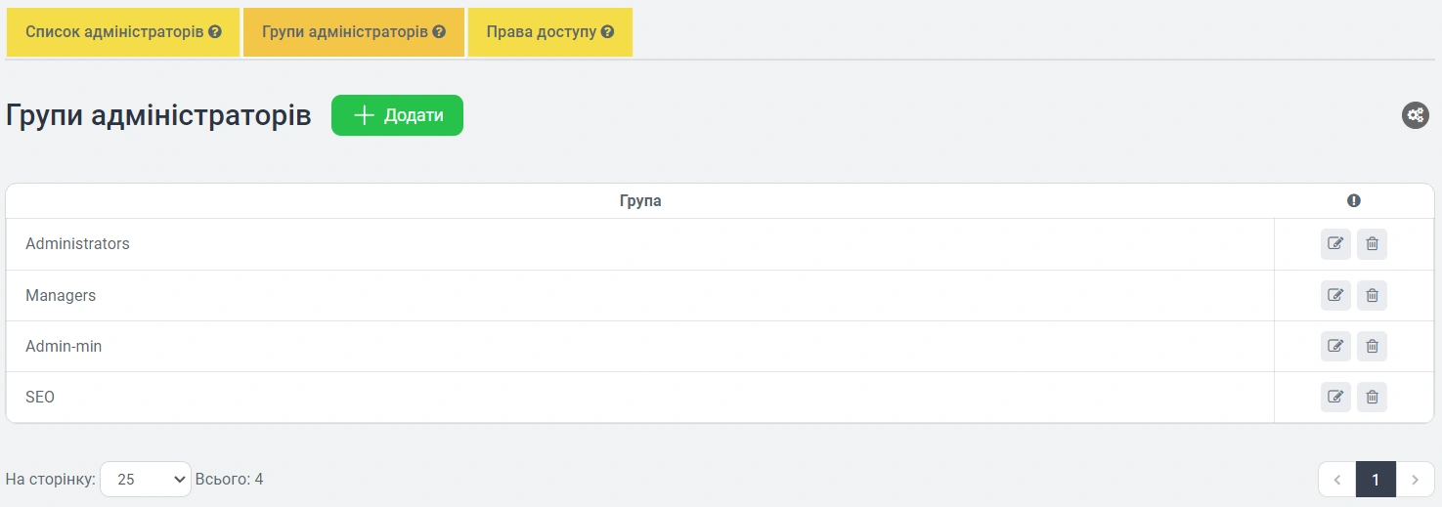
Task: Click the exclamation icon in table header
Action: [x=1353, y=200]
